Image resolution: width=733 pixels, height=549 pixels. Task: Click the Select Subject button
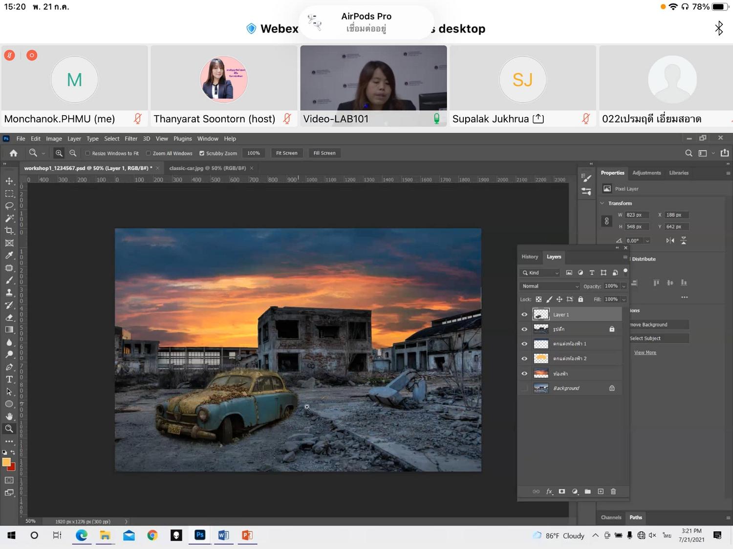click(659, 338)
